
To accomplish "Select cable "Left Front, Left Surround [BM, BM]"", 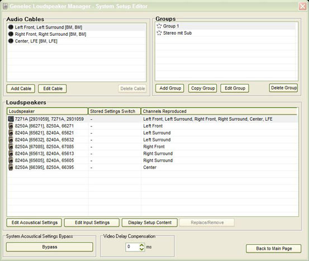I will pyautogui.click(x=77, y=27).
